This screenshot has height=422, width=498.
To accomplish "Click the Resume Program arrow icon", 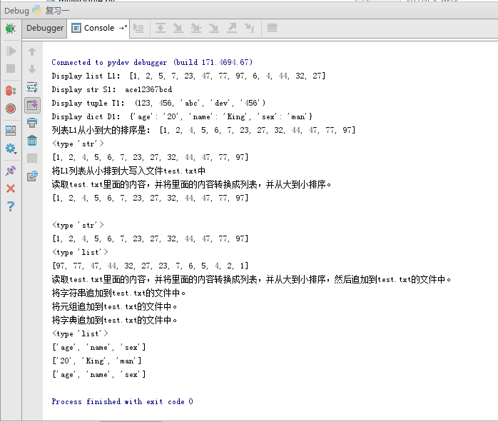I will coord(11,51).
